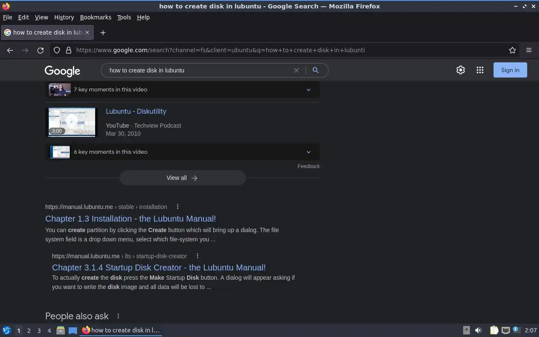Image resolution: width=539 pixels, height=337 pixels.
Task: Clear the search box text
Action: tap(296, 70)
